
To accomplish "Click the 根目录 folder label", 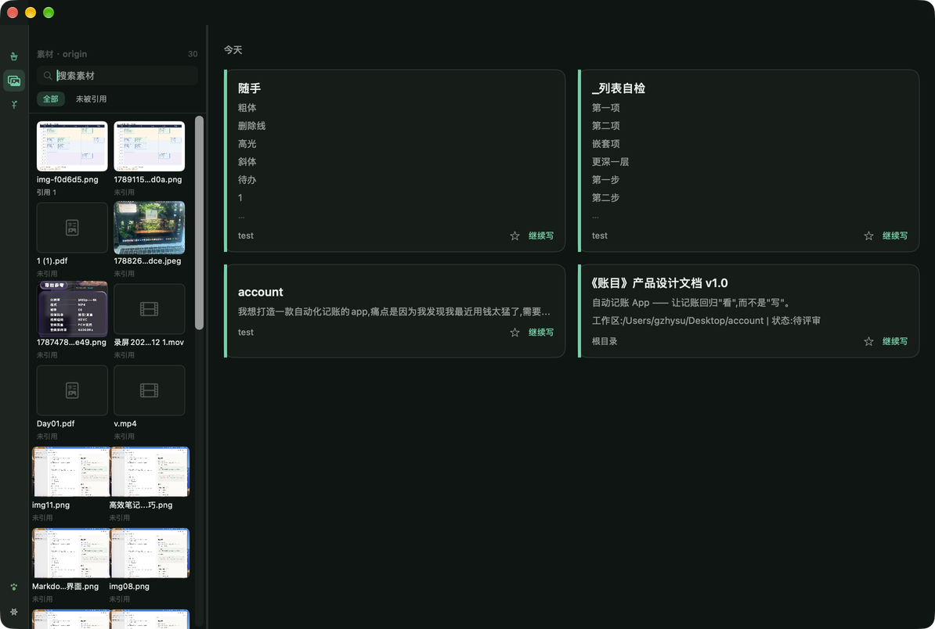I will point(605,341).
